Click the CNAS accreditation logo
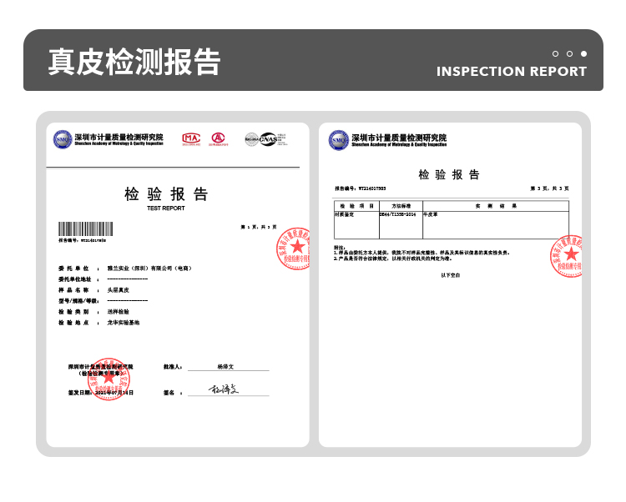626x502 pixels. pyautogui.click(x=265, y=139)
